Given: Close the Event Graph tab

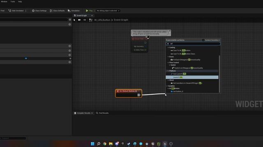Looking at the screenshot, I should coord(92,16).
